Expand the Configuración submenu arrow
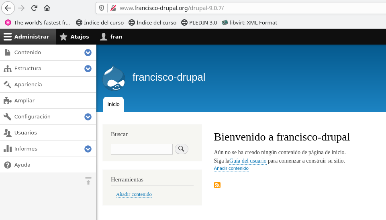Screen dimensions: 386x220 (x=88, y=117)
